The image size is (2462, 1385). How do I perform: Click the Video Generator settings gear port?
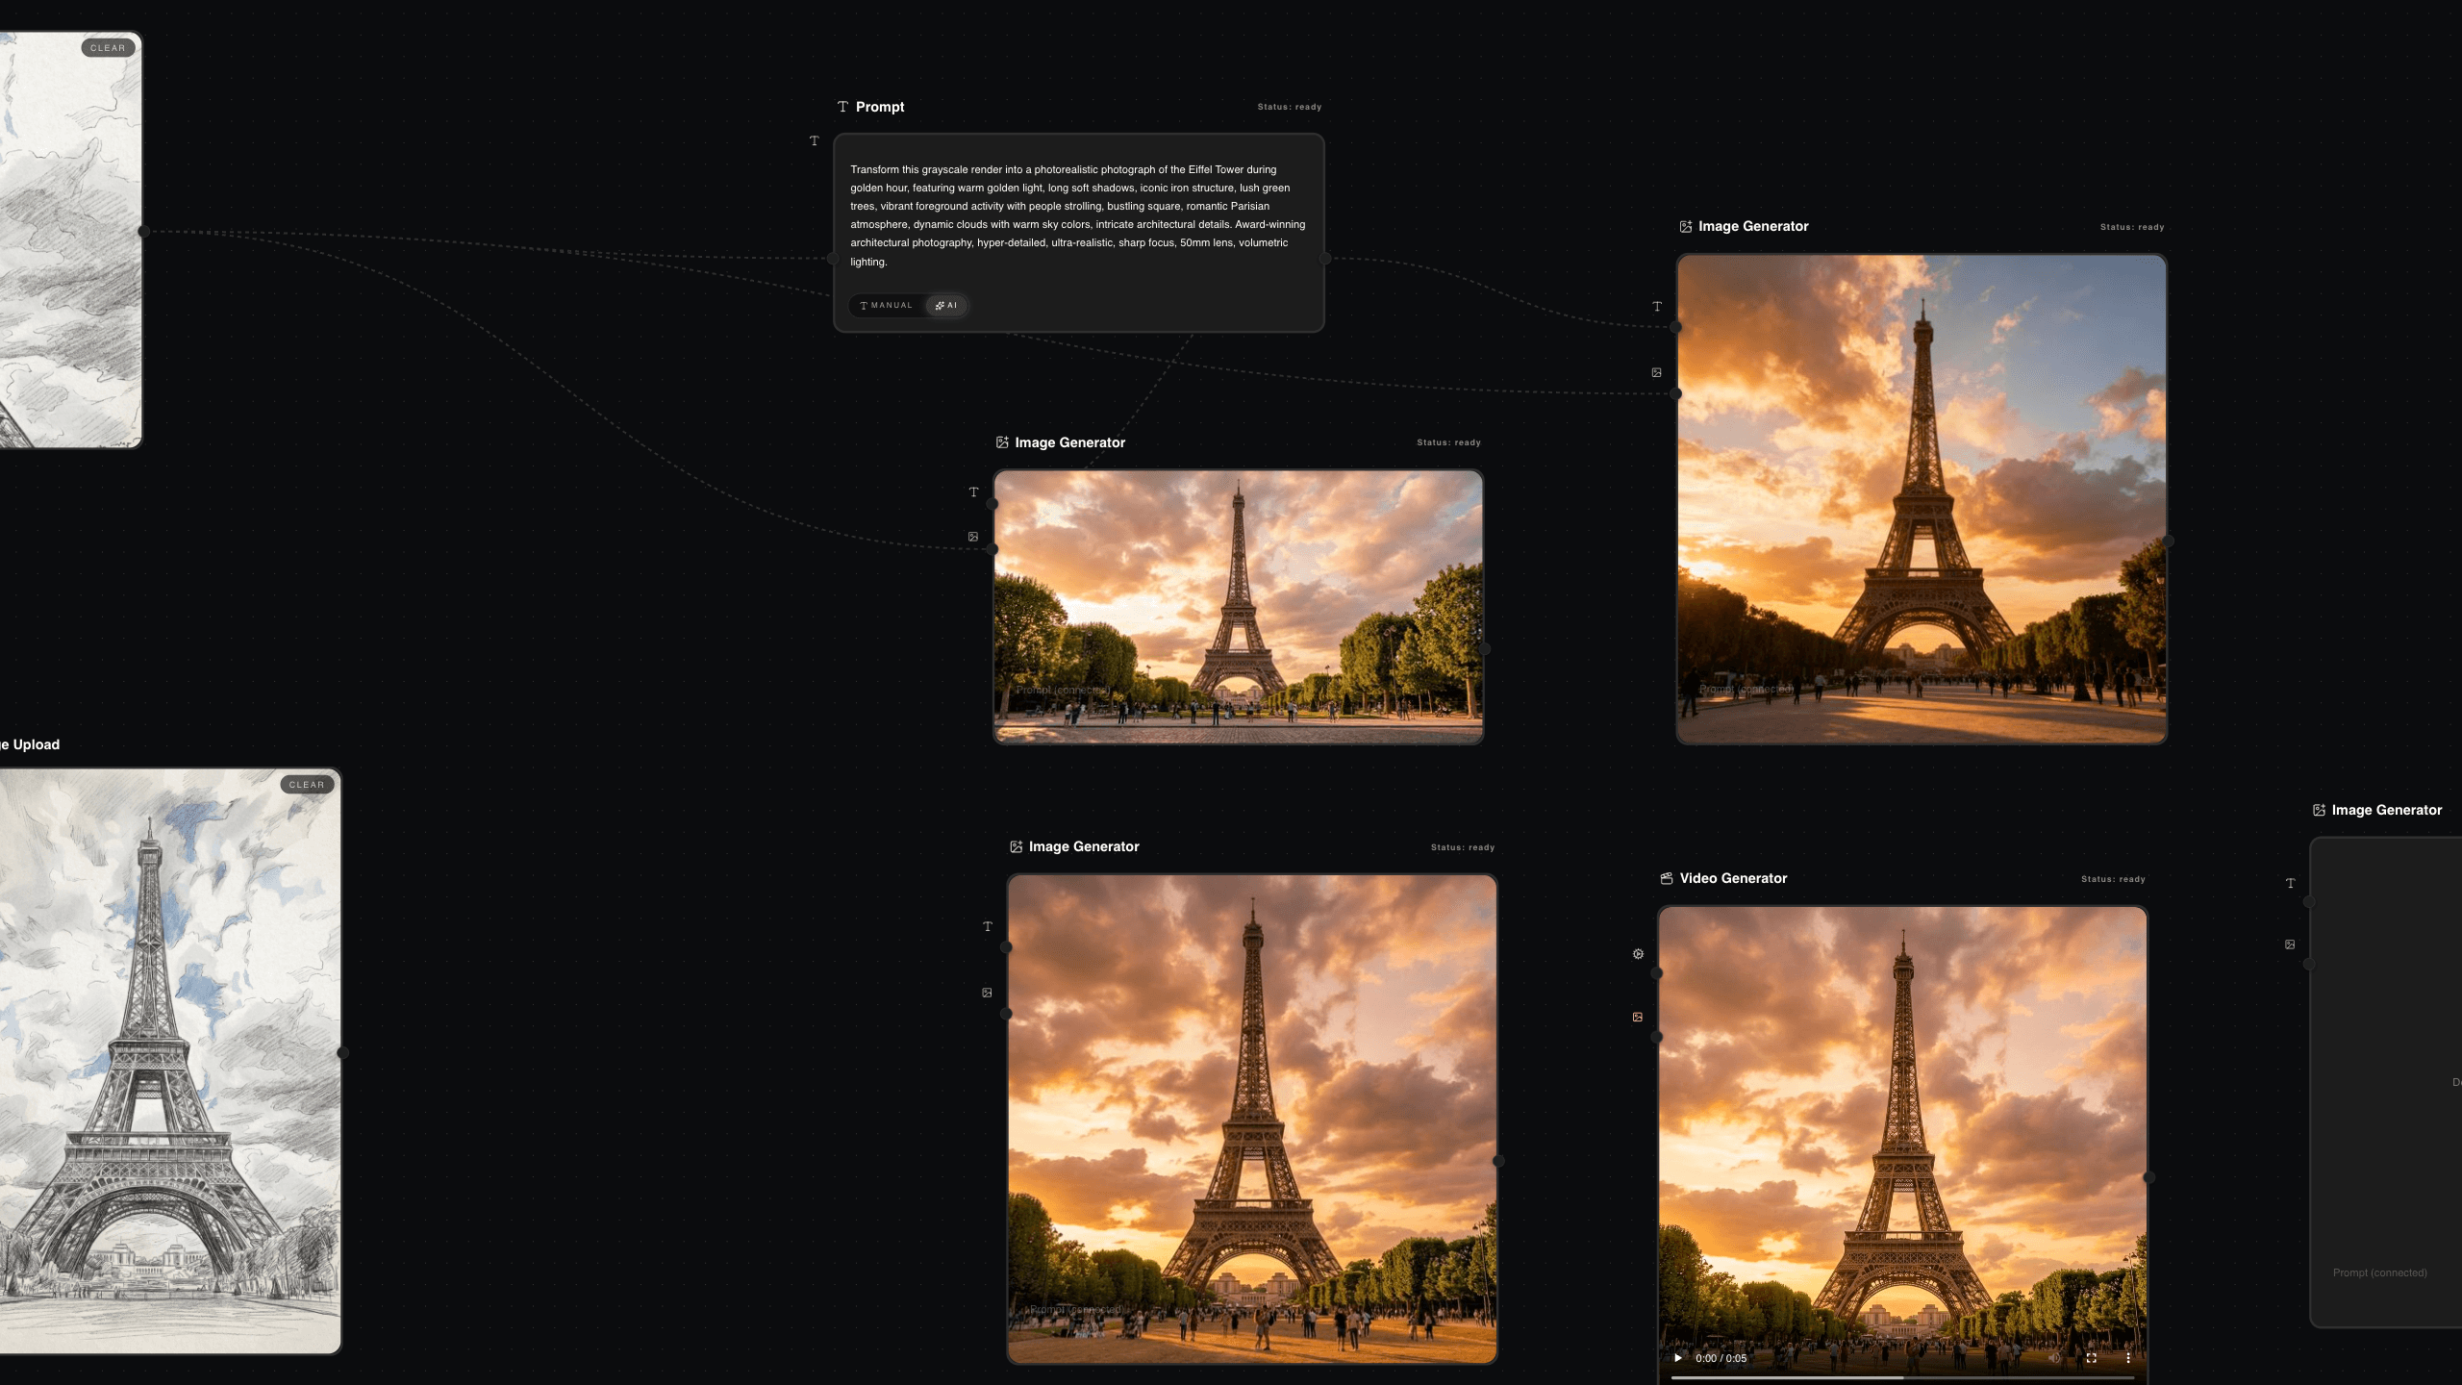pyautogui.click(x=1638, y=954)
